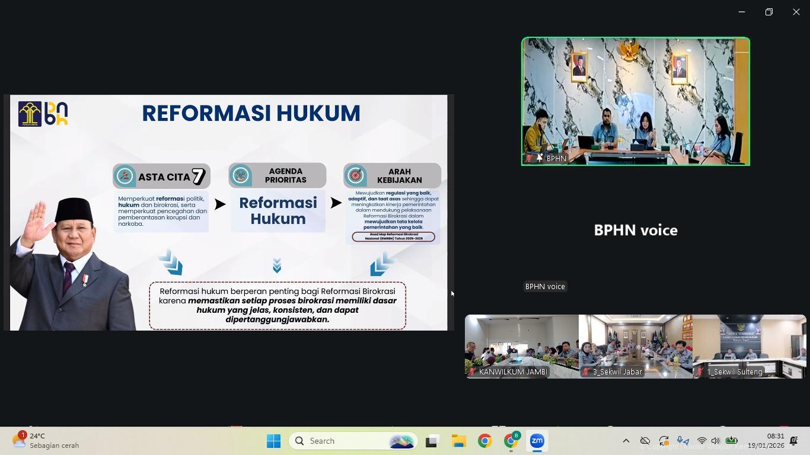Select the 3_Sekwil Jabar participant video

(635, 346)
